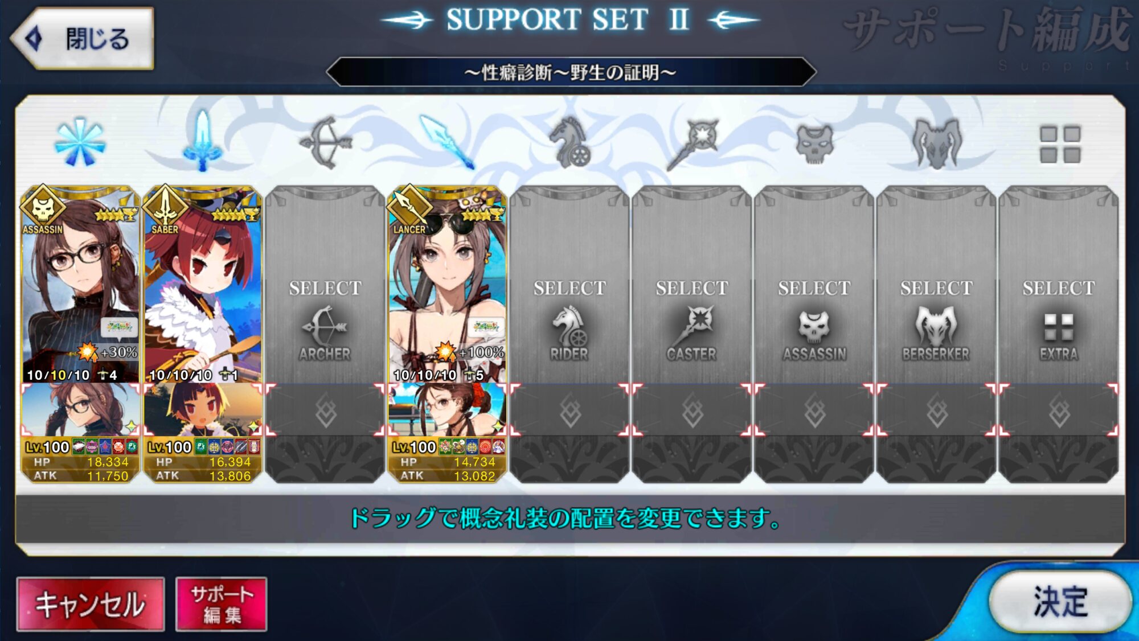
Task: Select the Saber servant's craft essence thumbnail
Action: click(x=203, y=409)
